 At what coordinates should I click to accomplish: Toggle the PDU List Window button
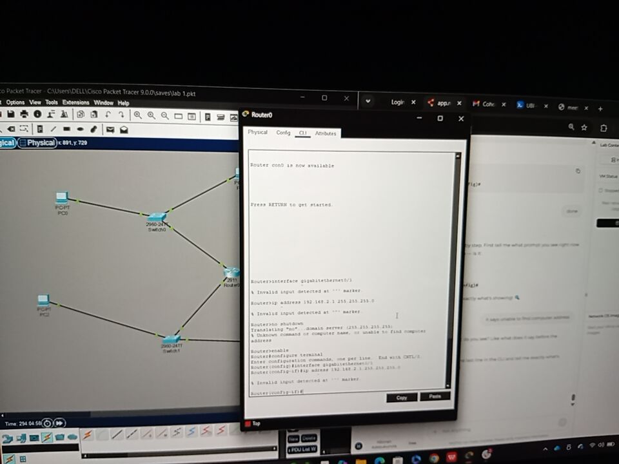302,449
